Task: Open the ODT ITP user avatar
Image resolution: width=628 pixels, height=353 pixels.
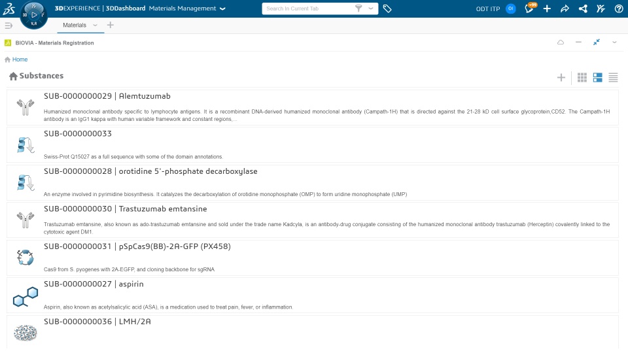Action: coord(511,8)
